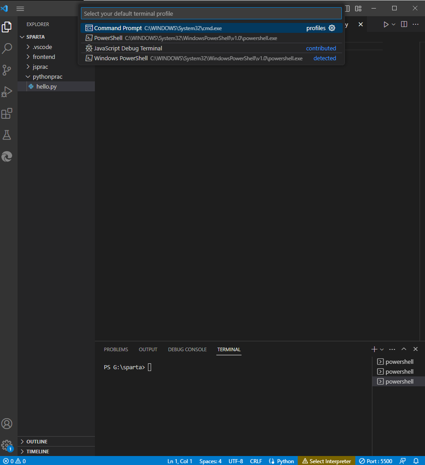Switch to the OUTPUT tab
The image size is (425, 465).
148,349
